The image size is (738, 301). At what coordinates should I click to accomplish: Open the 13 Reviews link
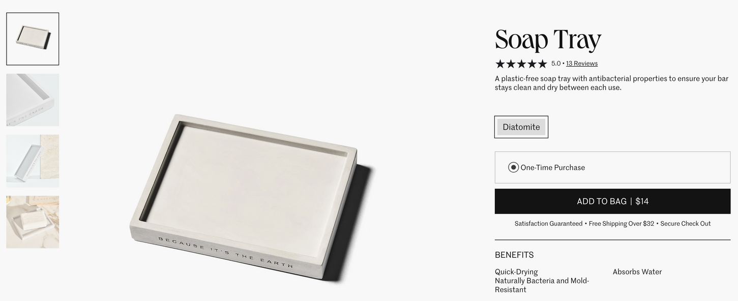tap(582, 64)
